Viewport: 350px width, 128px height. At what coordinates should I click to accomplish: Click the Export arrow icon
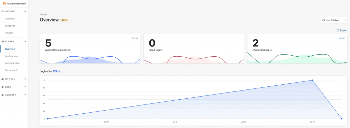point(338,31)
